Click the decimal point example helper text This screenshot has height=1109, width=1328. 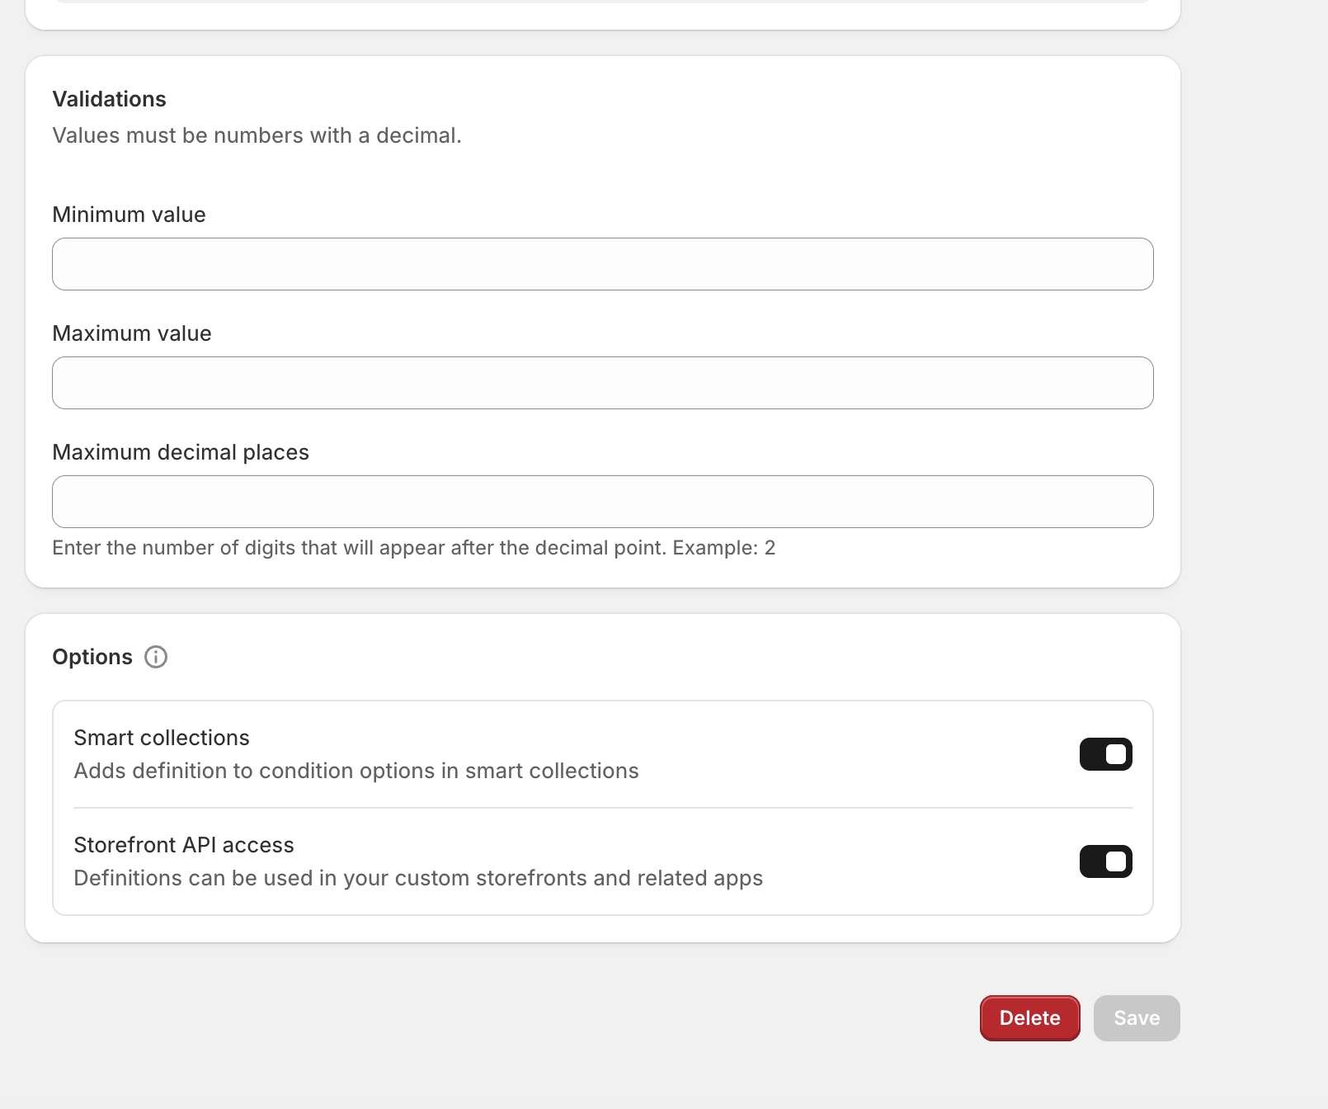413,548
